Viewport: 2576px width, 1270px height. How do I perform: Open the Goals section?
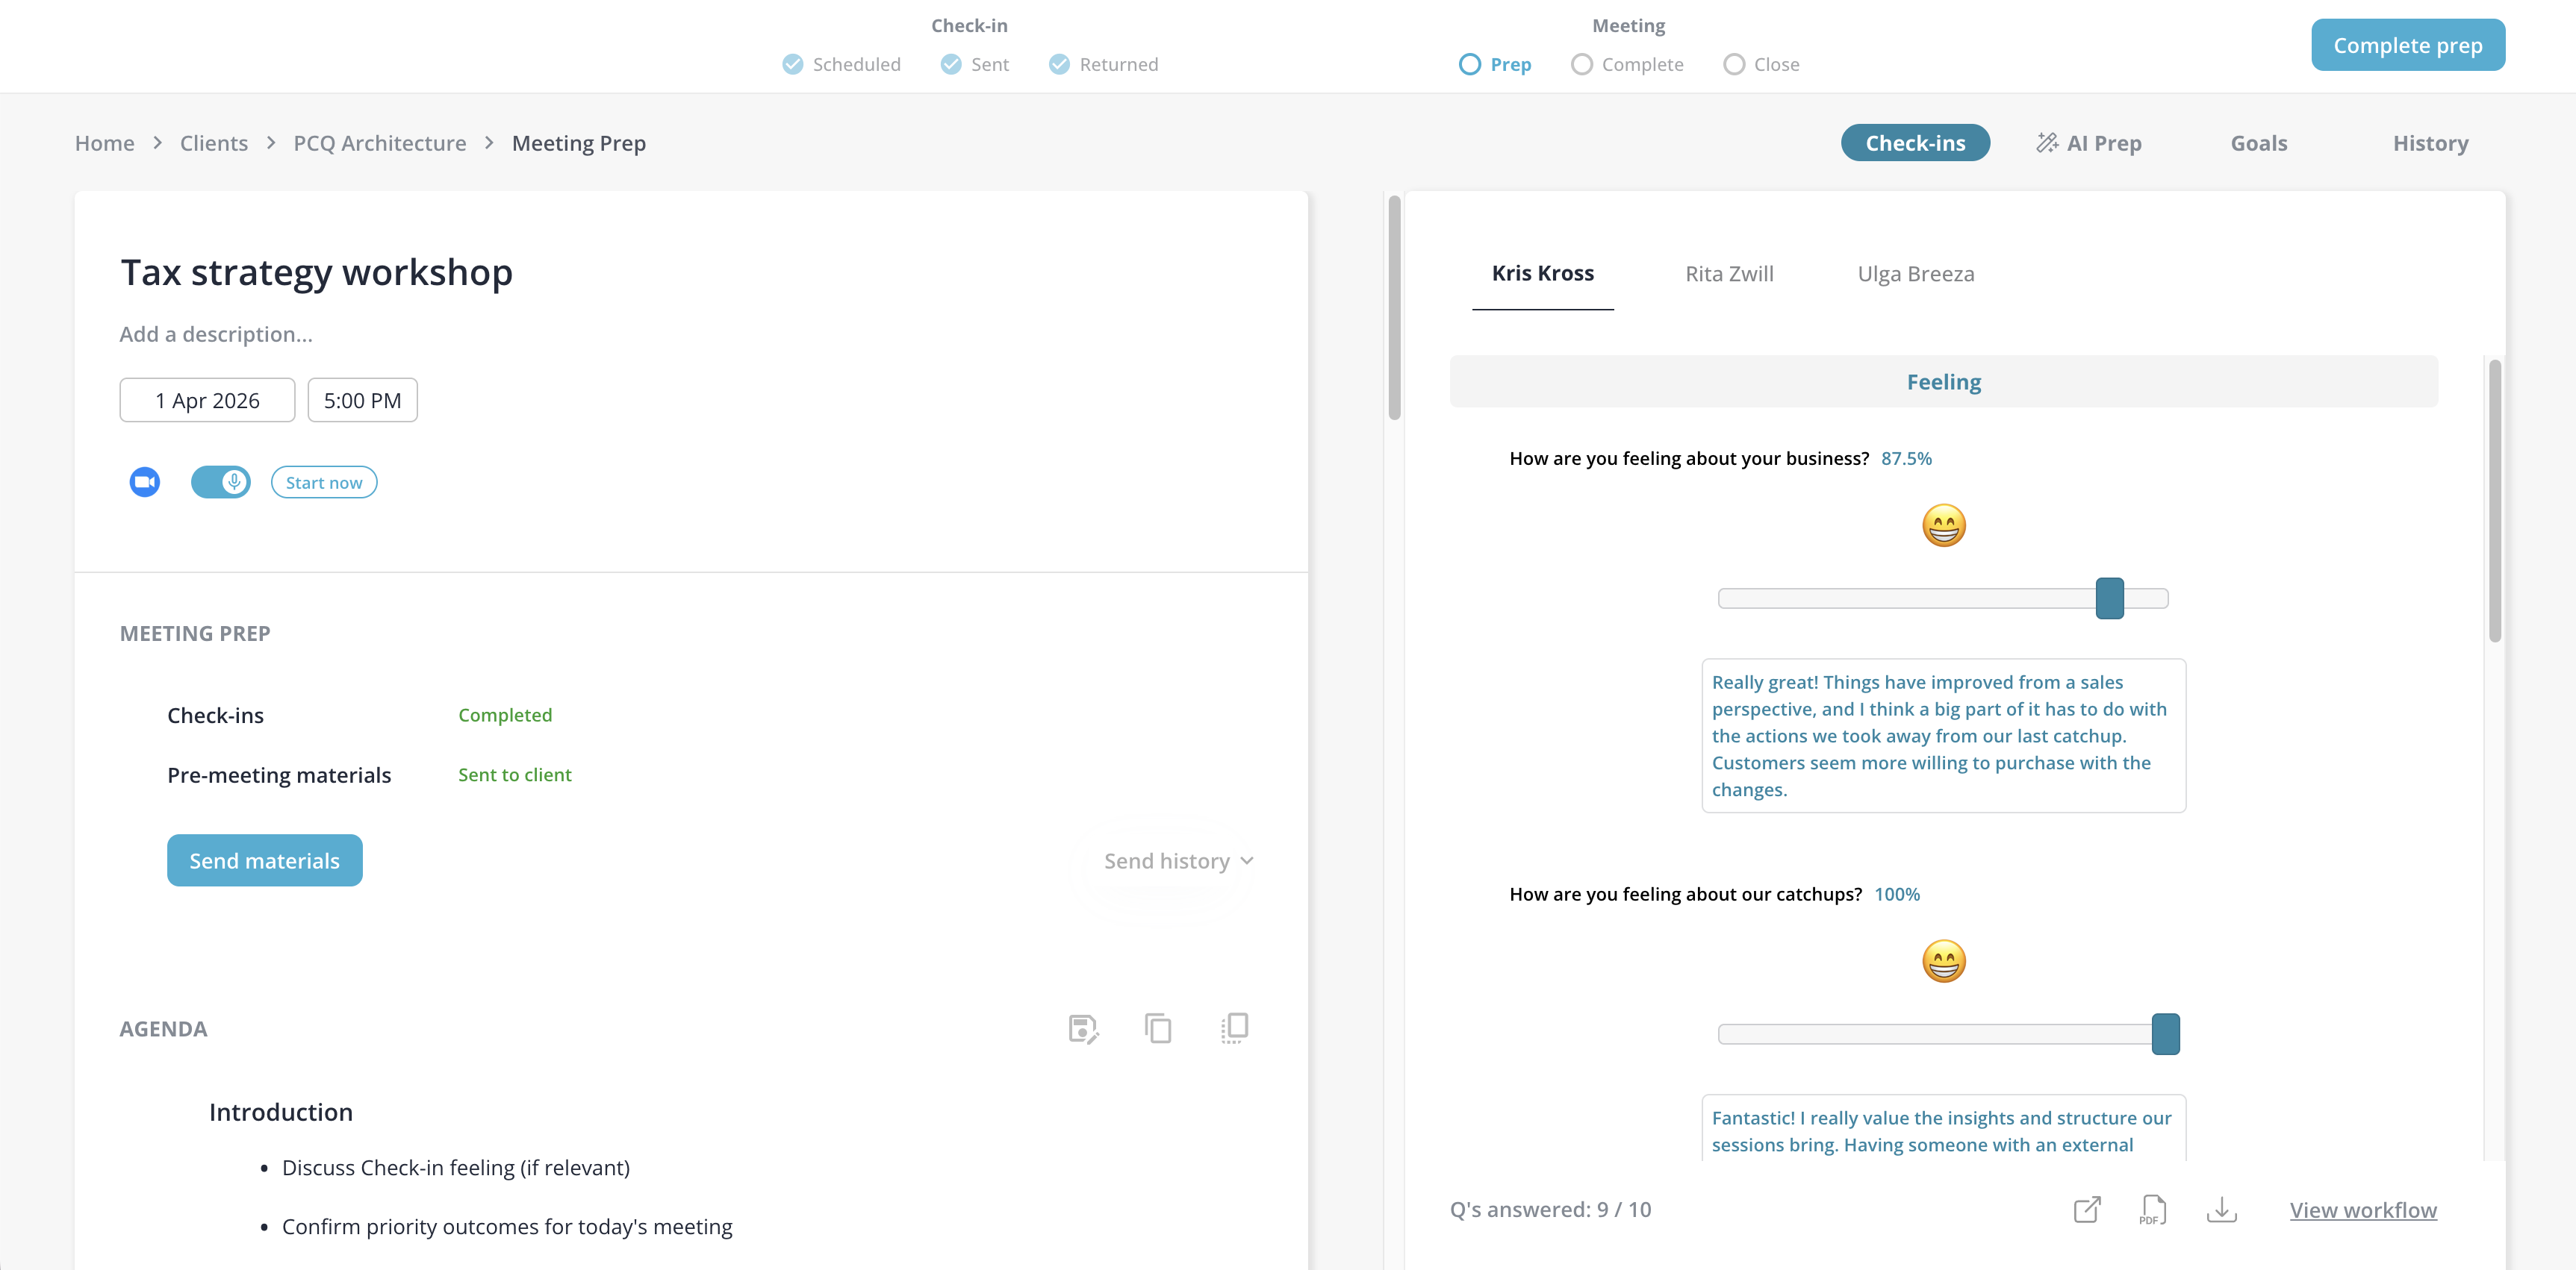coord(2258,143)
